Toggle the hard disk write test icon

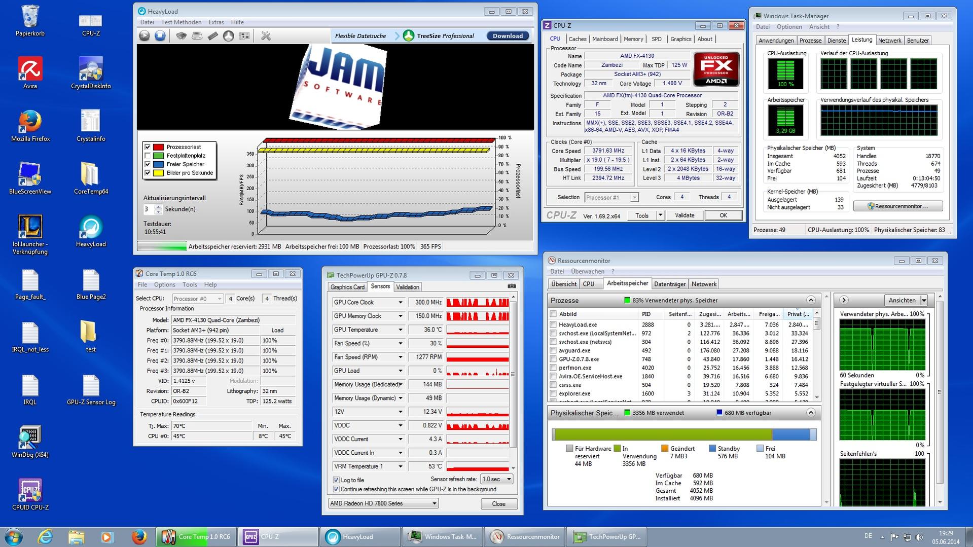click(197, 36)
